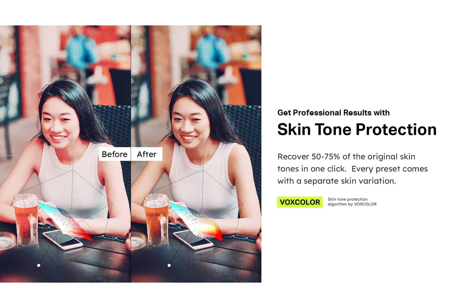This screenshot has width=461, height=308.
Task: Click the Skin Tone Protection heading
Action: [357, 129]
